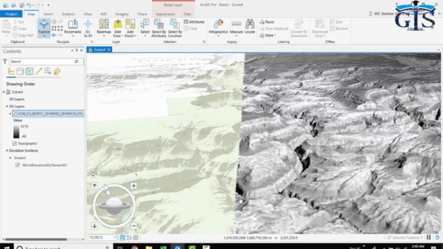
Task: Open the Infographics tool
Action: point(218,27)
